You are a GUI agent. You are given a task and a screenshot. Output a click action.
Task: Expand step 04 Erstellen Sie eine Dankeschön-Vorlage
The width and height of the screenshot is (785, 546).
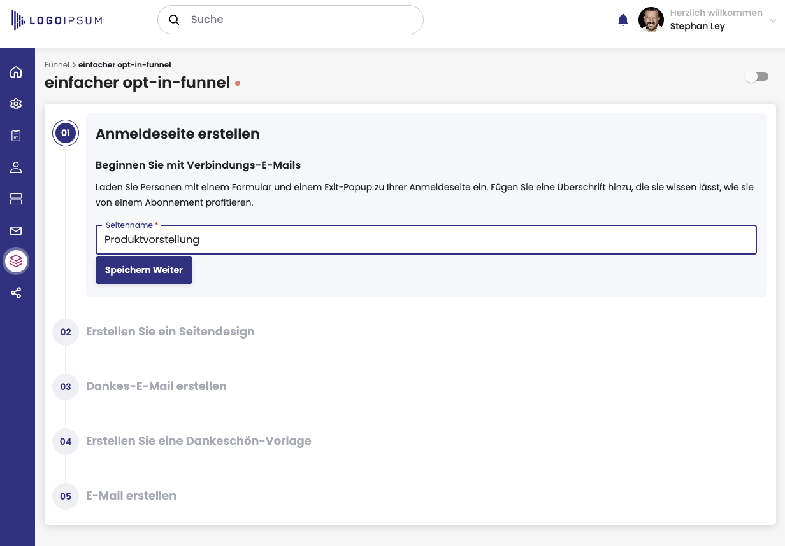point(198,441)
